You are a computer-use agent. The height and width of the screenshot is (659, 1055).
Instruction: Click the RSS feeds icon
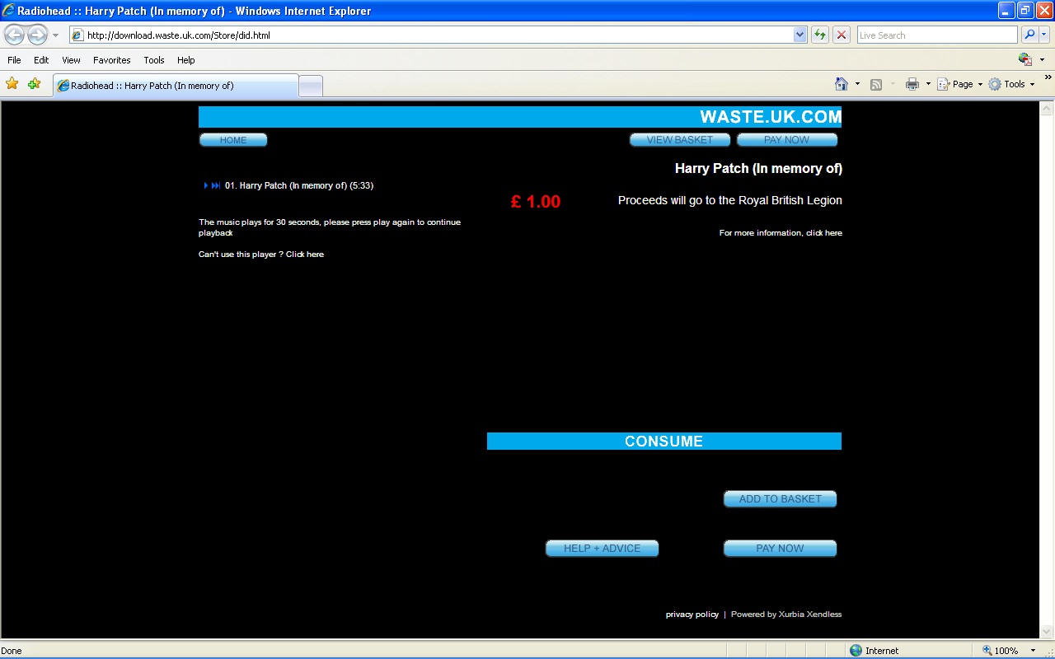click(876, 84)
